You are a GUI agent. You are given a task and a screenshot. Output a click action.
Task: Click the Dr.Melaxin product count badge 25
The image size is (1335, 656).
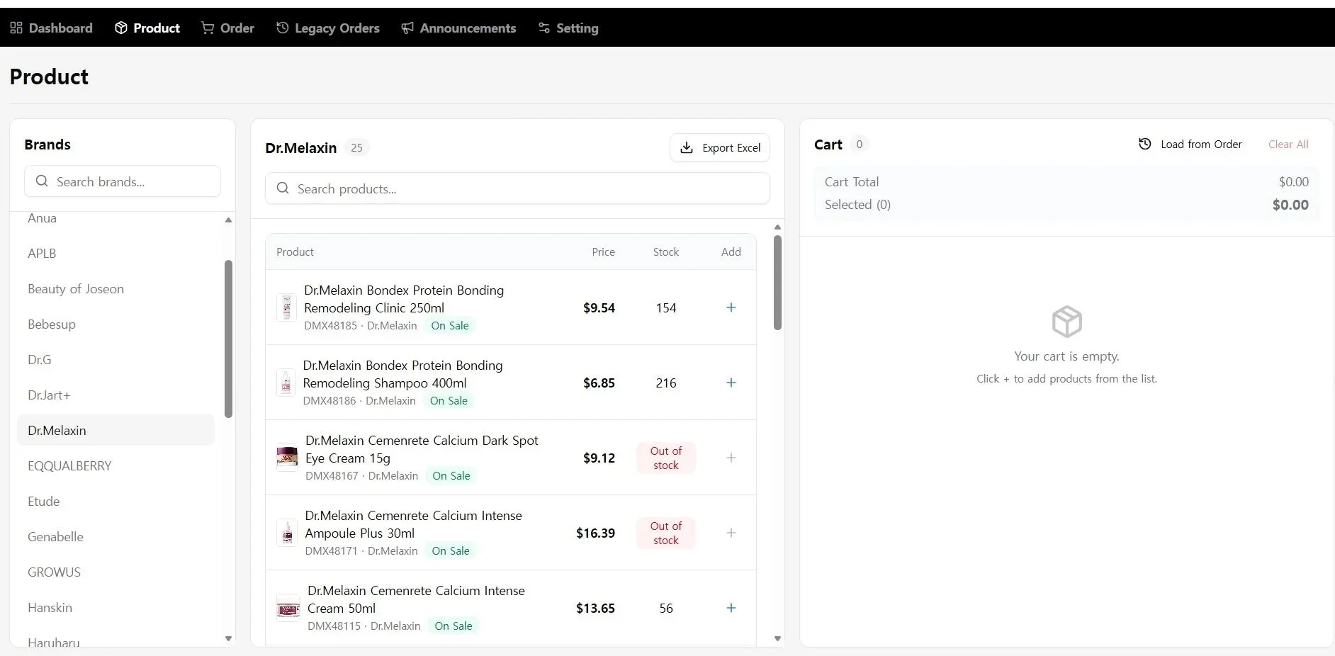(x=356, y=147)
